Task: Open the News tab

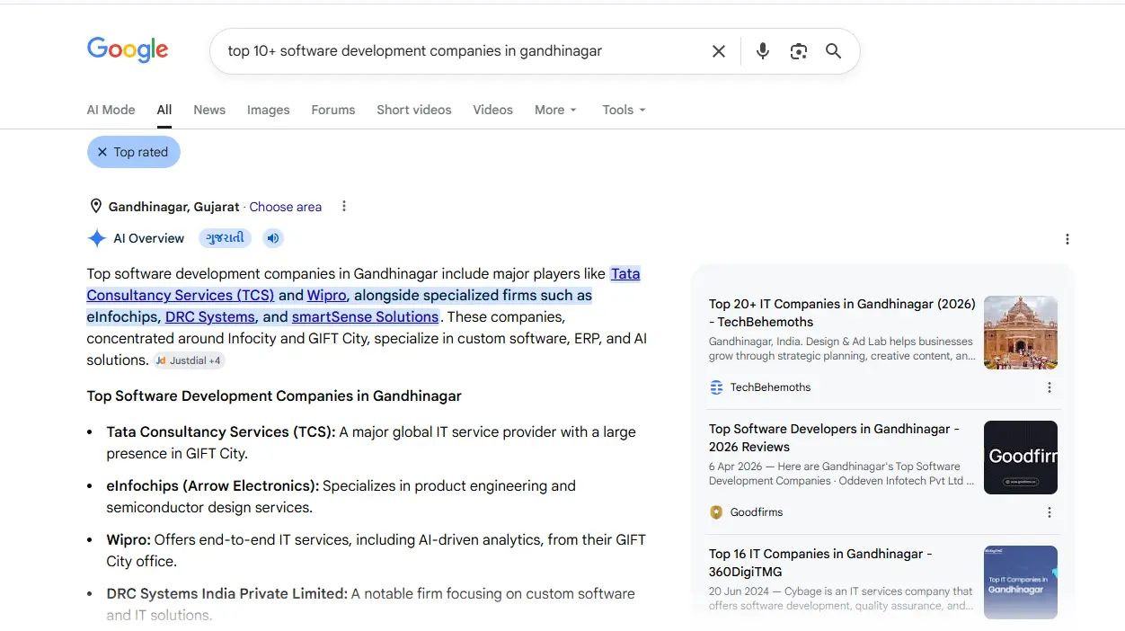Action: coord(209,110)
